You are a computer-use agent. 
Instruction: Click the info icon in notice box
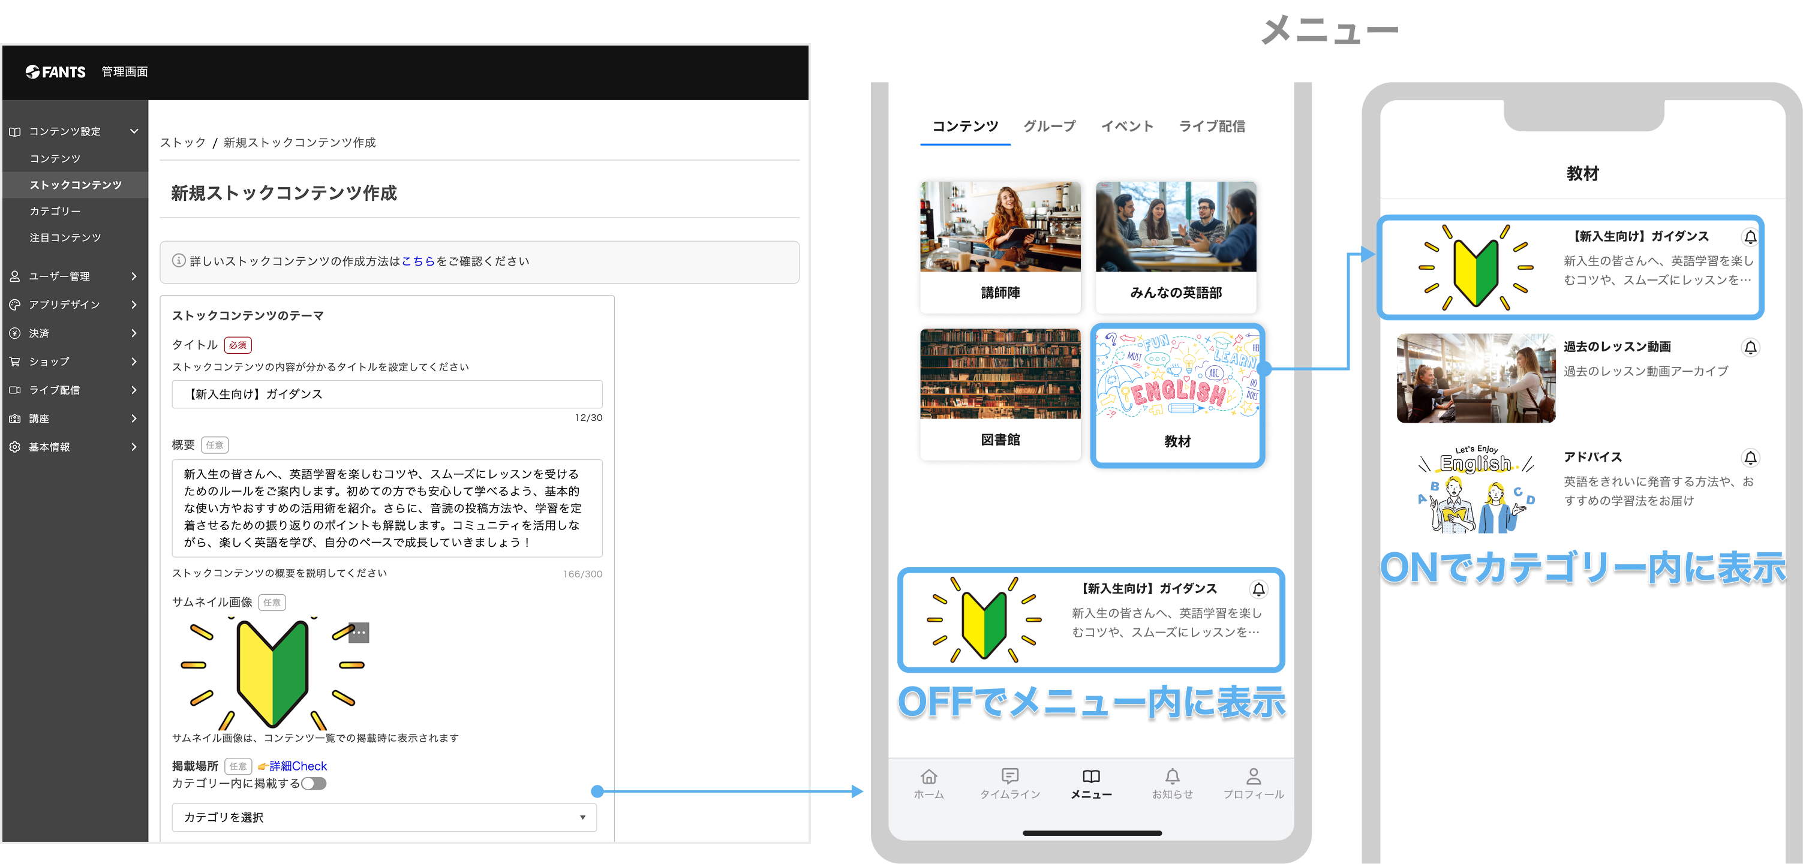179,261
